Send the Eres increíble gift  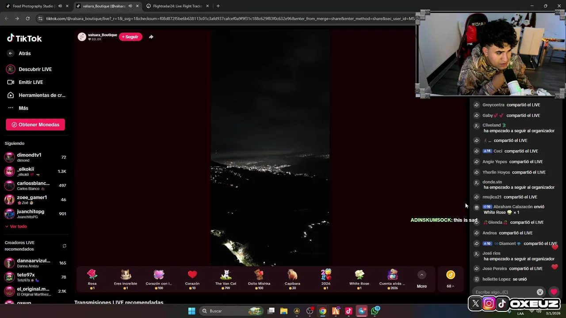tap(126, 280)
